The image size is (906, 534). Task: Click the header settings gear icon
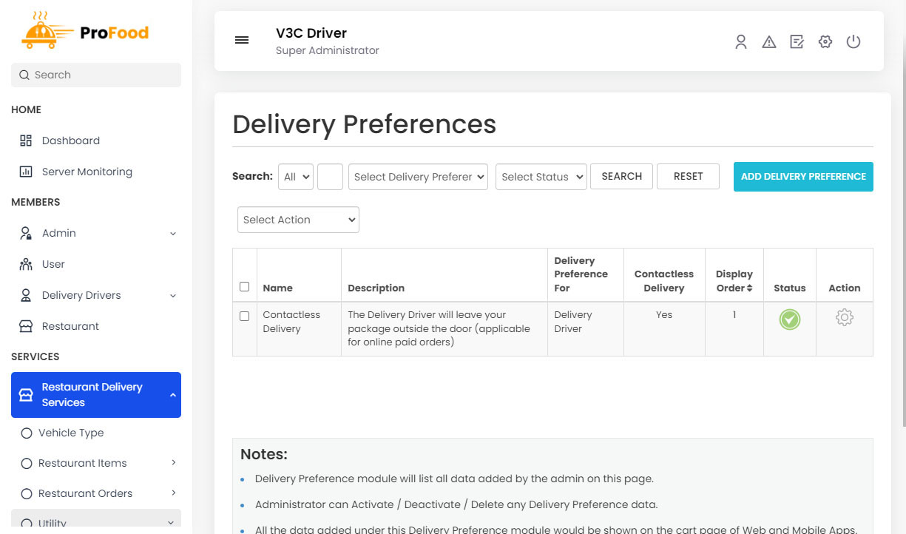(825, 42)
